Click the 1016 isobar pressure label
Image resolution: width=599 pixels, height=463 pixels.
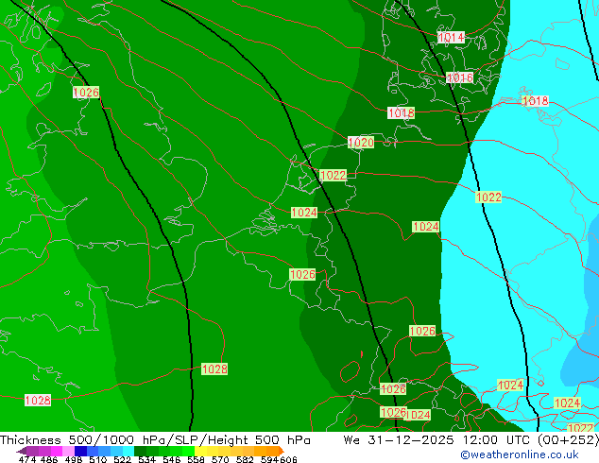pos(460,77)
